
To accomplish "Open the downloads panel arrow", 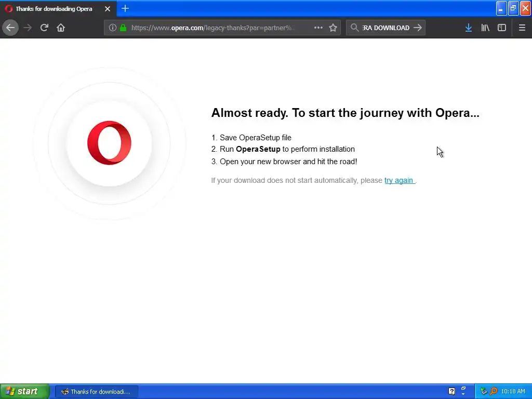I will pos(469,28).
